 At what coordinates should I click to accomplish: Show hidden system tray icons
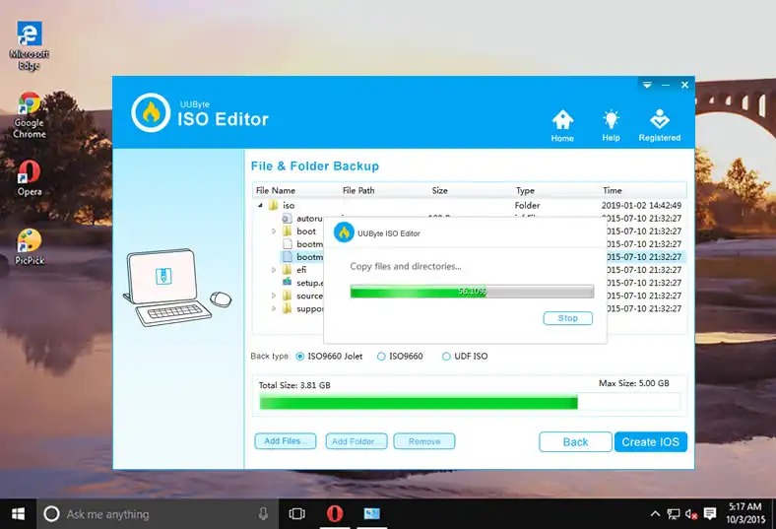tap(655, 514)
